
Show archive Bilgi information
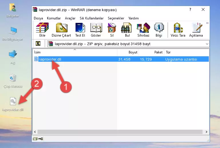159,30
